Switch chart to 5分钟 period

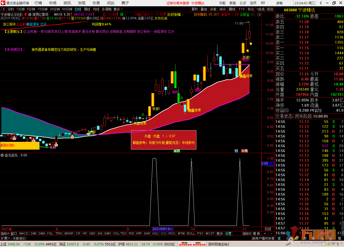click(x=31, y=9)
